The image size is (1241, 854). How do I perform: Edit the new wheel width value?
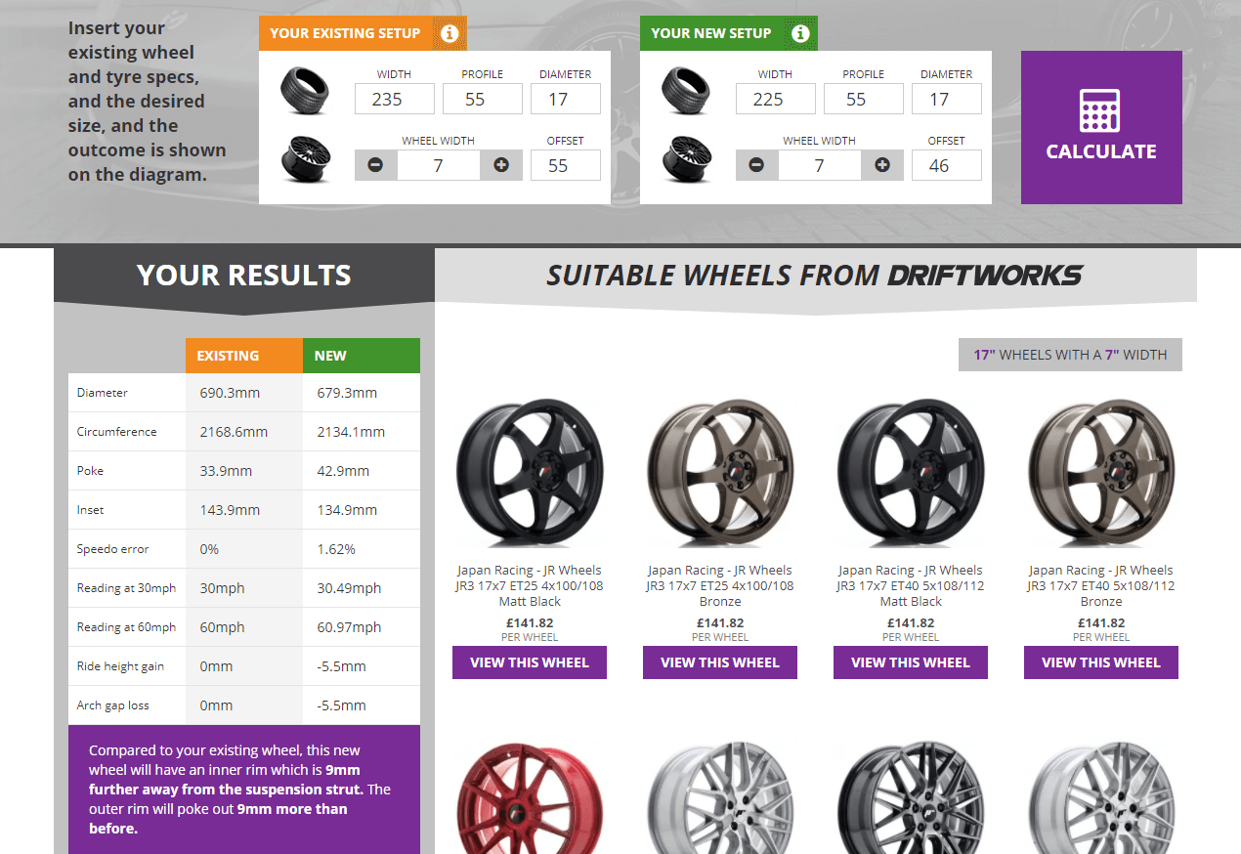click(x=820, y=165)
